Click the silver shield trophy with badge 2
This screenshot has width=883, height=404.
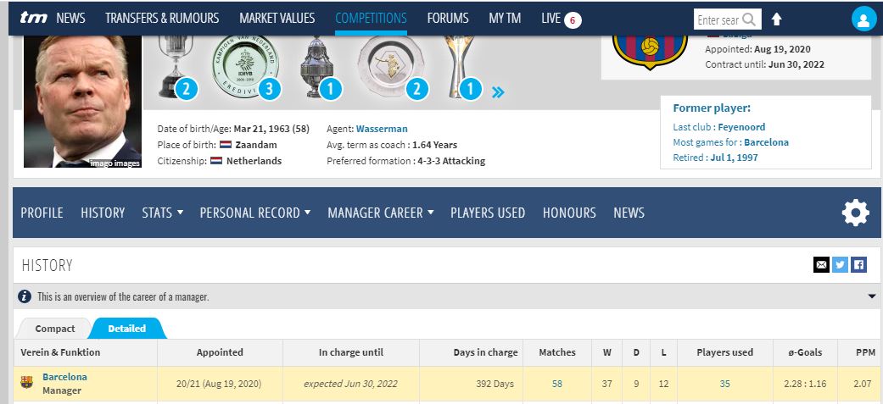tap(389, 66)
